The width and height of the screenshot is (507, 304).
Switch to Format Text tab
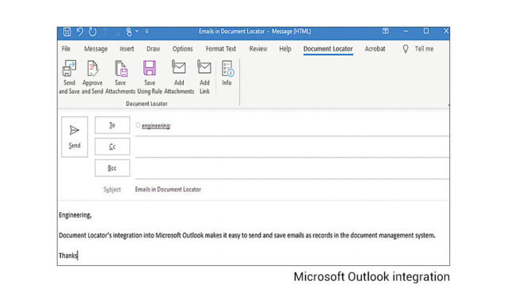pos(221,49)
